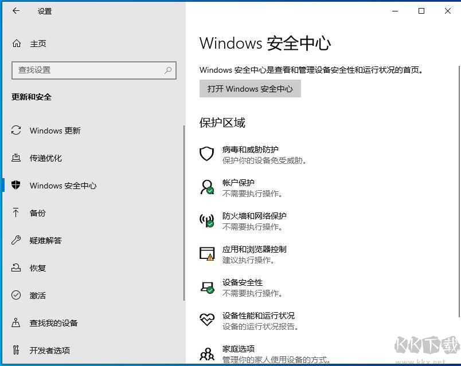Click 管理你的家人使用设备的方式 text
This screenshot has width=461, height=366.
[x=276, y=360]
